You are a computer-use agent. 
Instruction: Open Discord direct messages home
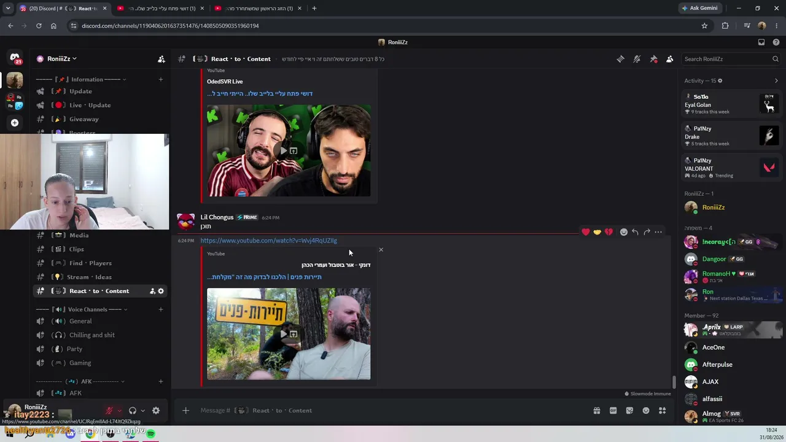coord(15,58)
